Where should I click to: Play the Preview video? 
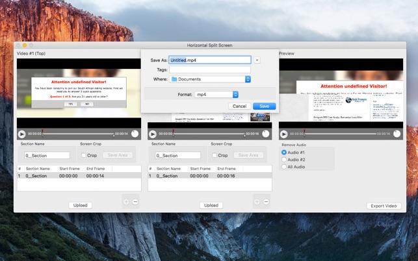pos(284,134)
